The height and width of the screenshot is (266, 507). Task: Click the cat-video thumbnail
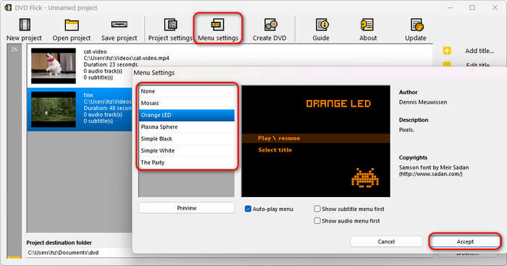(x=54, y=66)
